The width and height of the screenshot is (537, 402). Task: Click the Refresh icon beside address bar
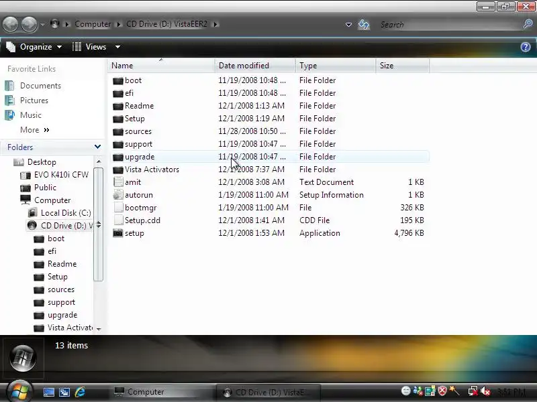(x=364, y=25)
